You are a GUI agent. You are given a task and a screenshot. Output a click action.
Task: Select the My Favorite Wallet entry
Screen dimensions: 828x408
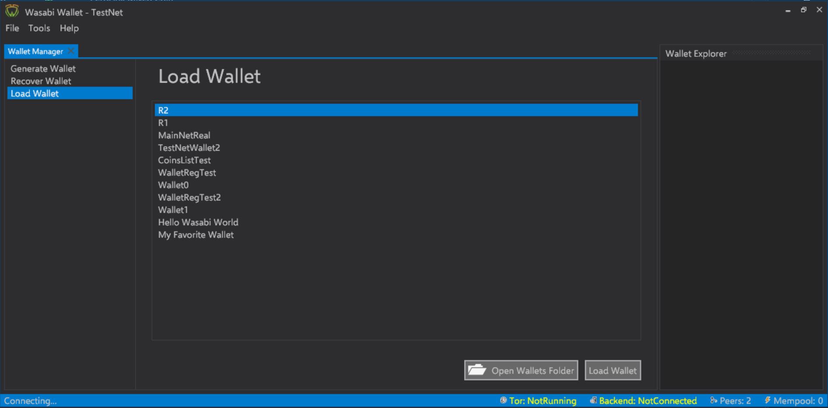pos(396,235)
